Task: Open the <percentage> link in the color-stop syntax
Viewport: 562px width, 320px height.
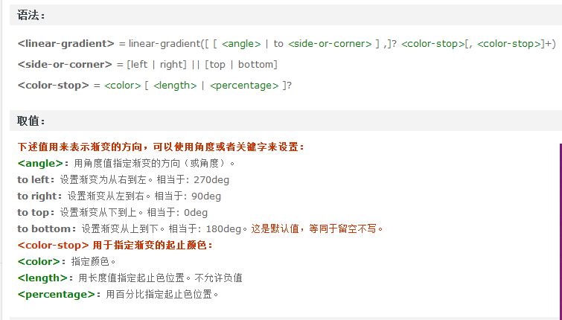Action: (x=243, y=86)
